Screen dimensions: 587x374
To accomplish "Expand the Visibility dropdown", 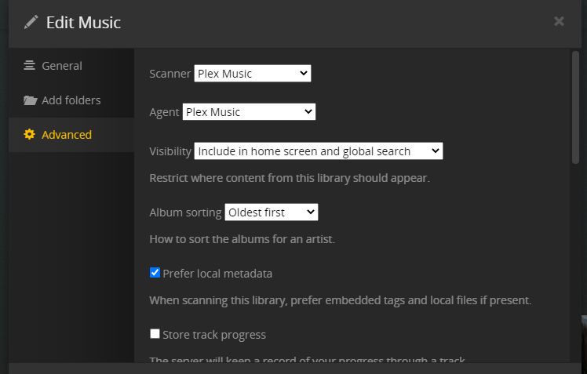I will [318, 151].
